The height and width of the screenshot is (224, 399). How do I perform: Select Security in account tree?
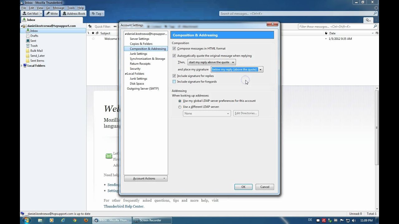tap(135, 69)
